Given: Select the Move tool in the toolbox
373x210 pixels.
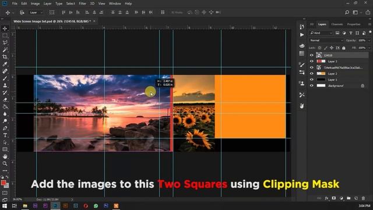Looking at the screenshot, I should pos(5,29).
